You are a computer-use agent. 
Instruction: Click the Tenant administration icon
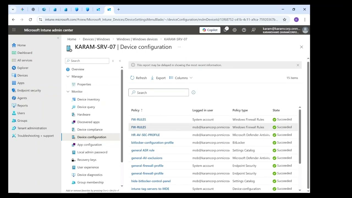(x=14, y=128)
